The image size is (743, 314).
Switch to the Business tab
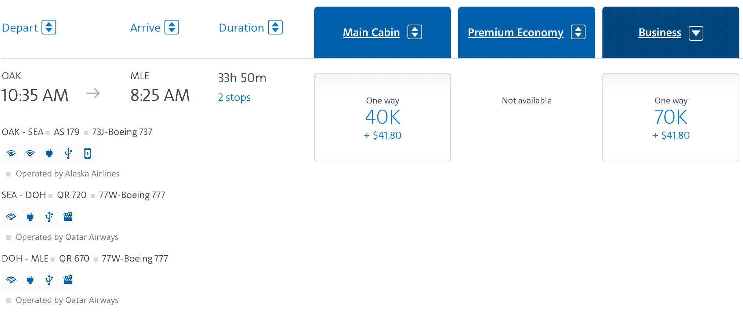660,33
